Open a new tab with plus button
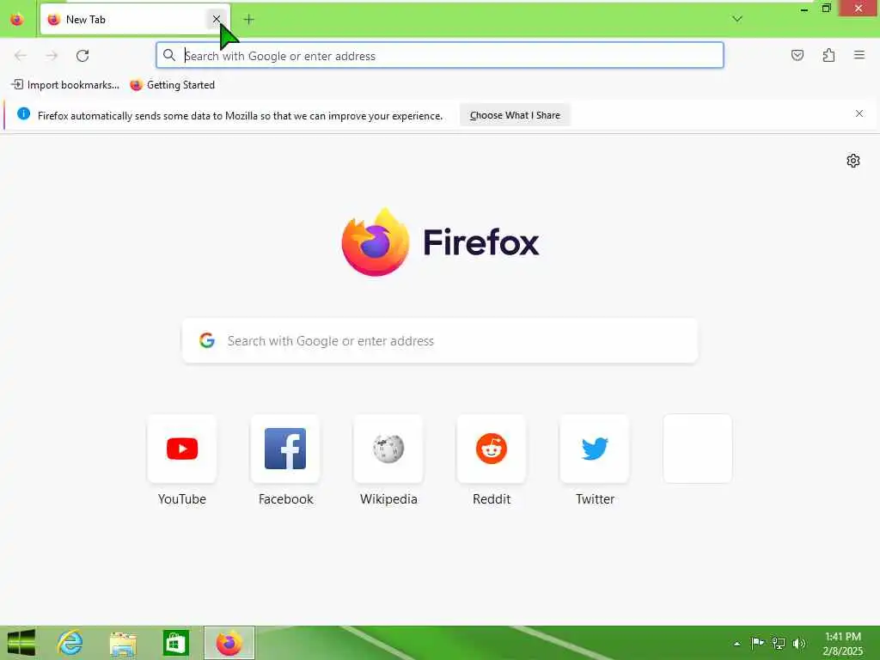This screenshot has width=880, height=660. click(248, 20)
